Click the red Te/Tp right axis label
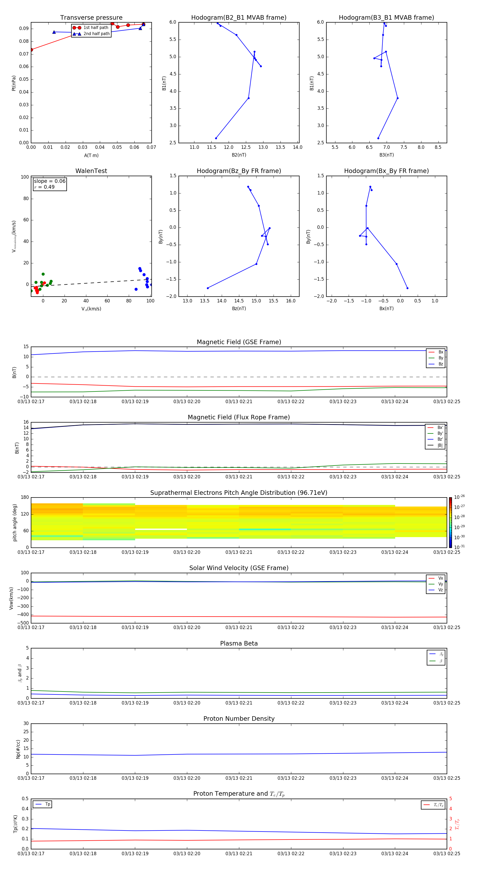Image resolution: width=478 pixels, height=877 pixels. pos(457,824)
